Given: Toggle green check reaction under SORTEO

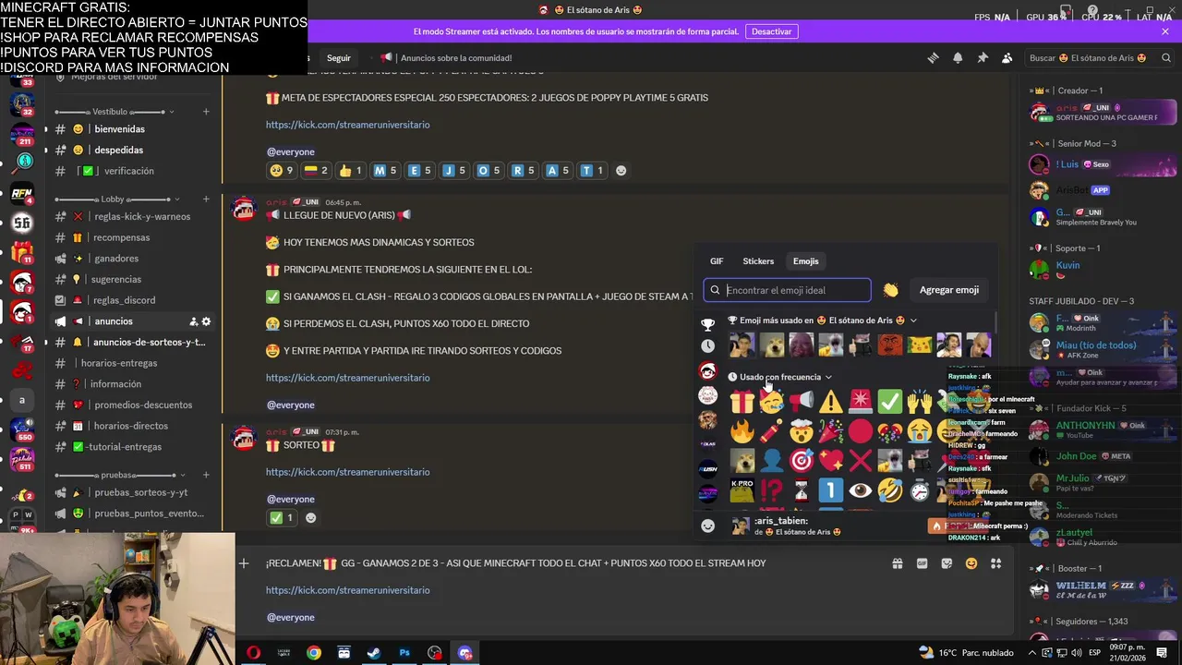Looking at the screenshot, I should pos(281,517).
